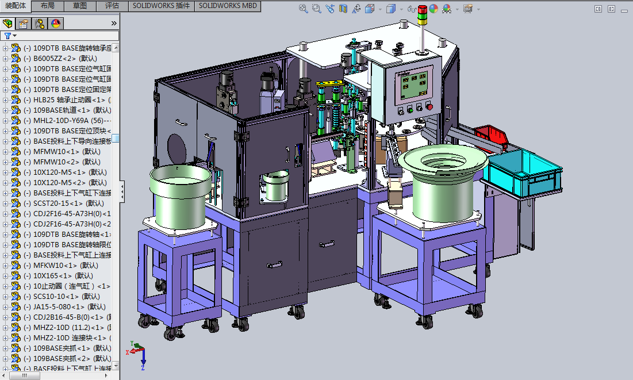Expand the HLB25 轴承止动圈<1> node
Screen dimensions: 633x380
(5, 100)
